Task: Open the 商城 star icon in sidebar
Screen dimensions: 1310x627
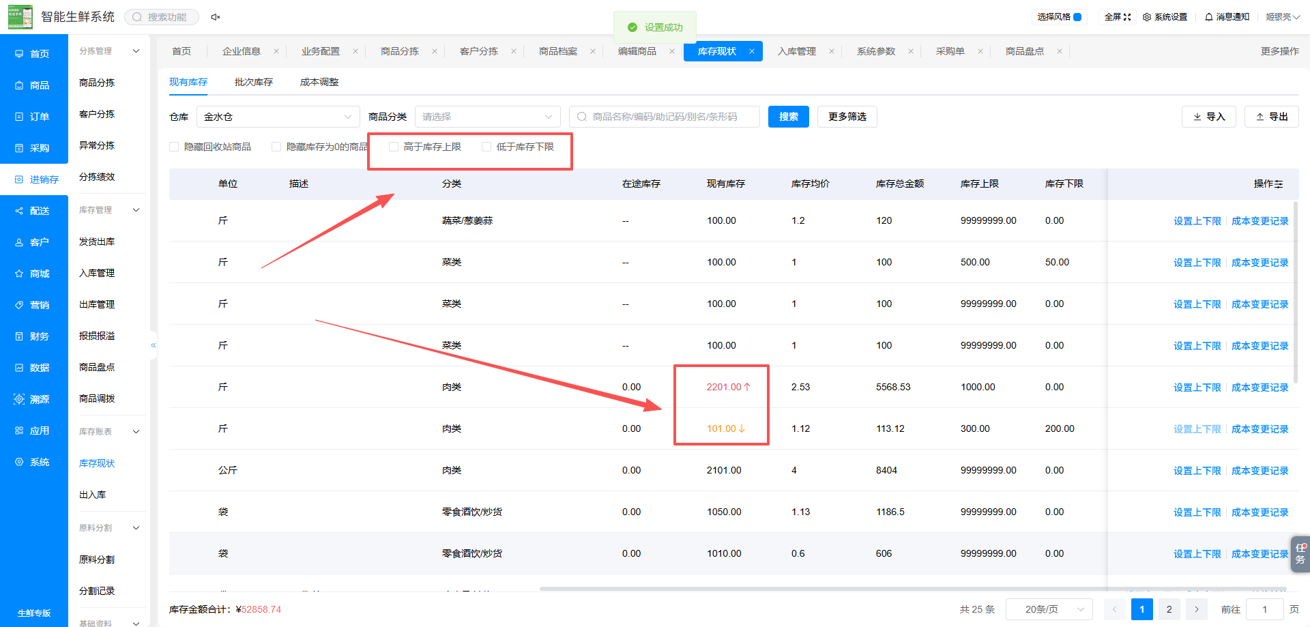Action: 19,274
